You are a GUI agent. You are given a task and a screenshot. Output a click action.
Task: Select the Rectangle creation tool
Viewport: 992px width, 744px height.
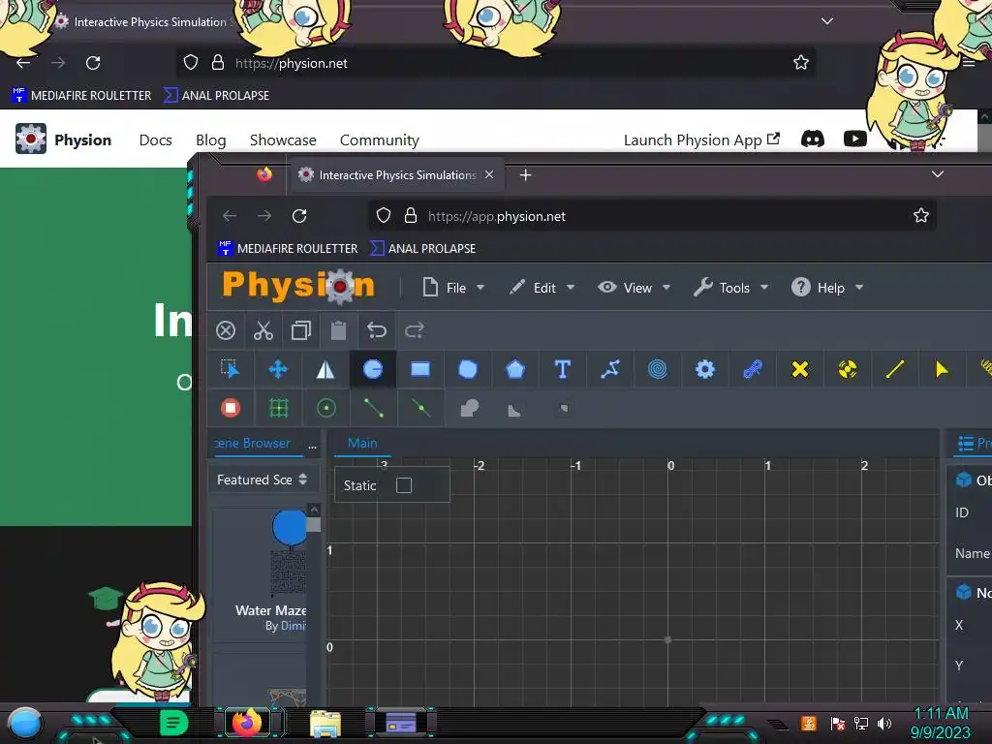click(x=420, y=369)
